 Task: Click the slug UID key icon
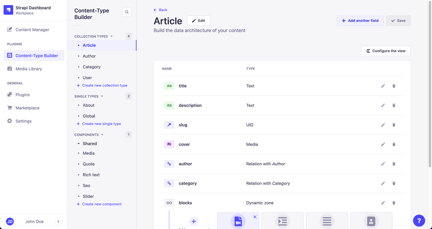pos(169,125)
